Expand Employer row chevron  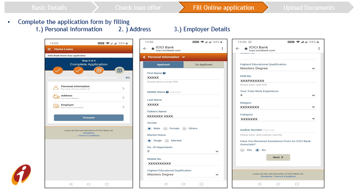coord(123,107)
